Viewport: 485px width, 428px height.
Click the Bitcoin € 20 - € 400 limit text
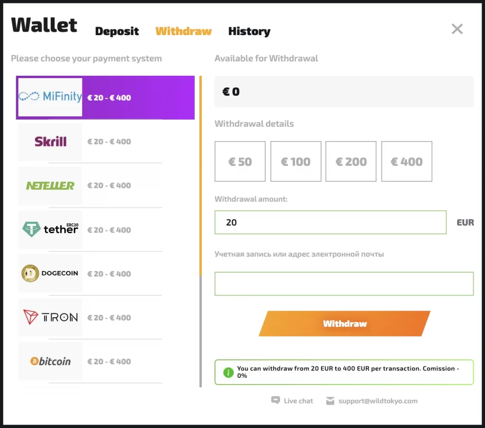click(109, 362)
